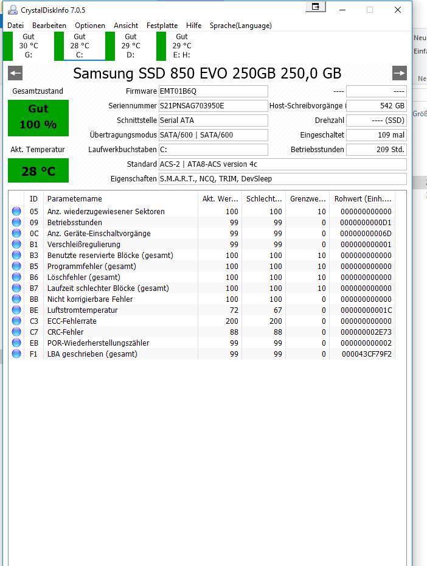Click raw value 000043CF79F2
Screen dimensions: 427x566
366,354
